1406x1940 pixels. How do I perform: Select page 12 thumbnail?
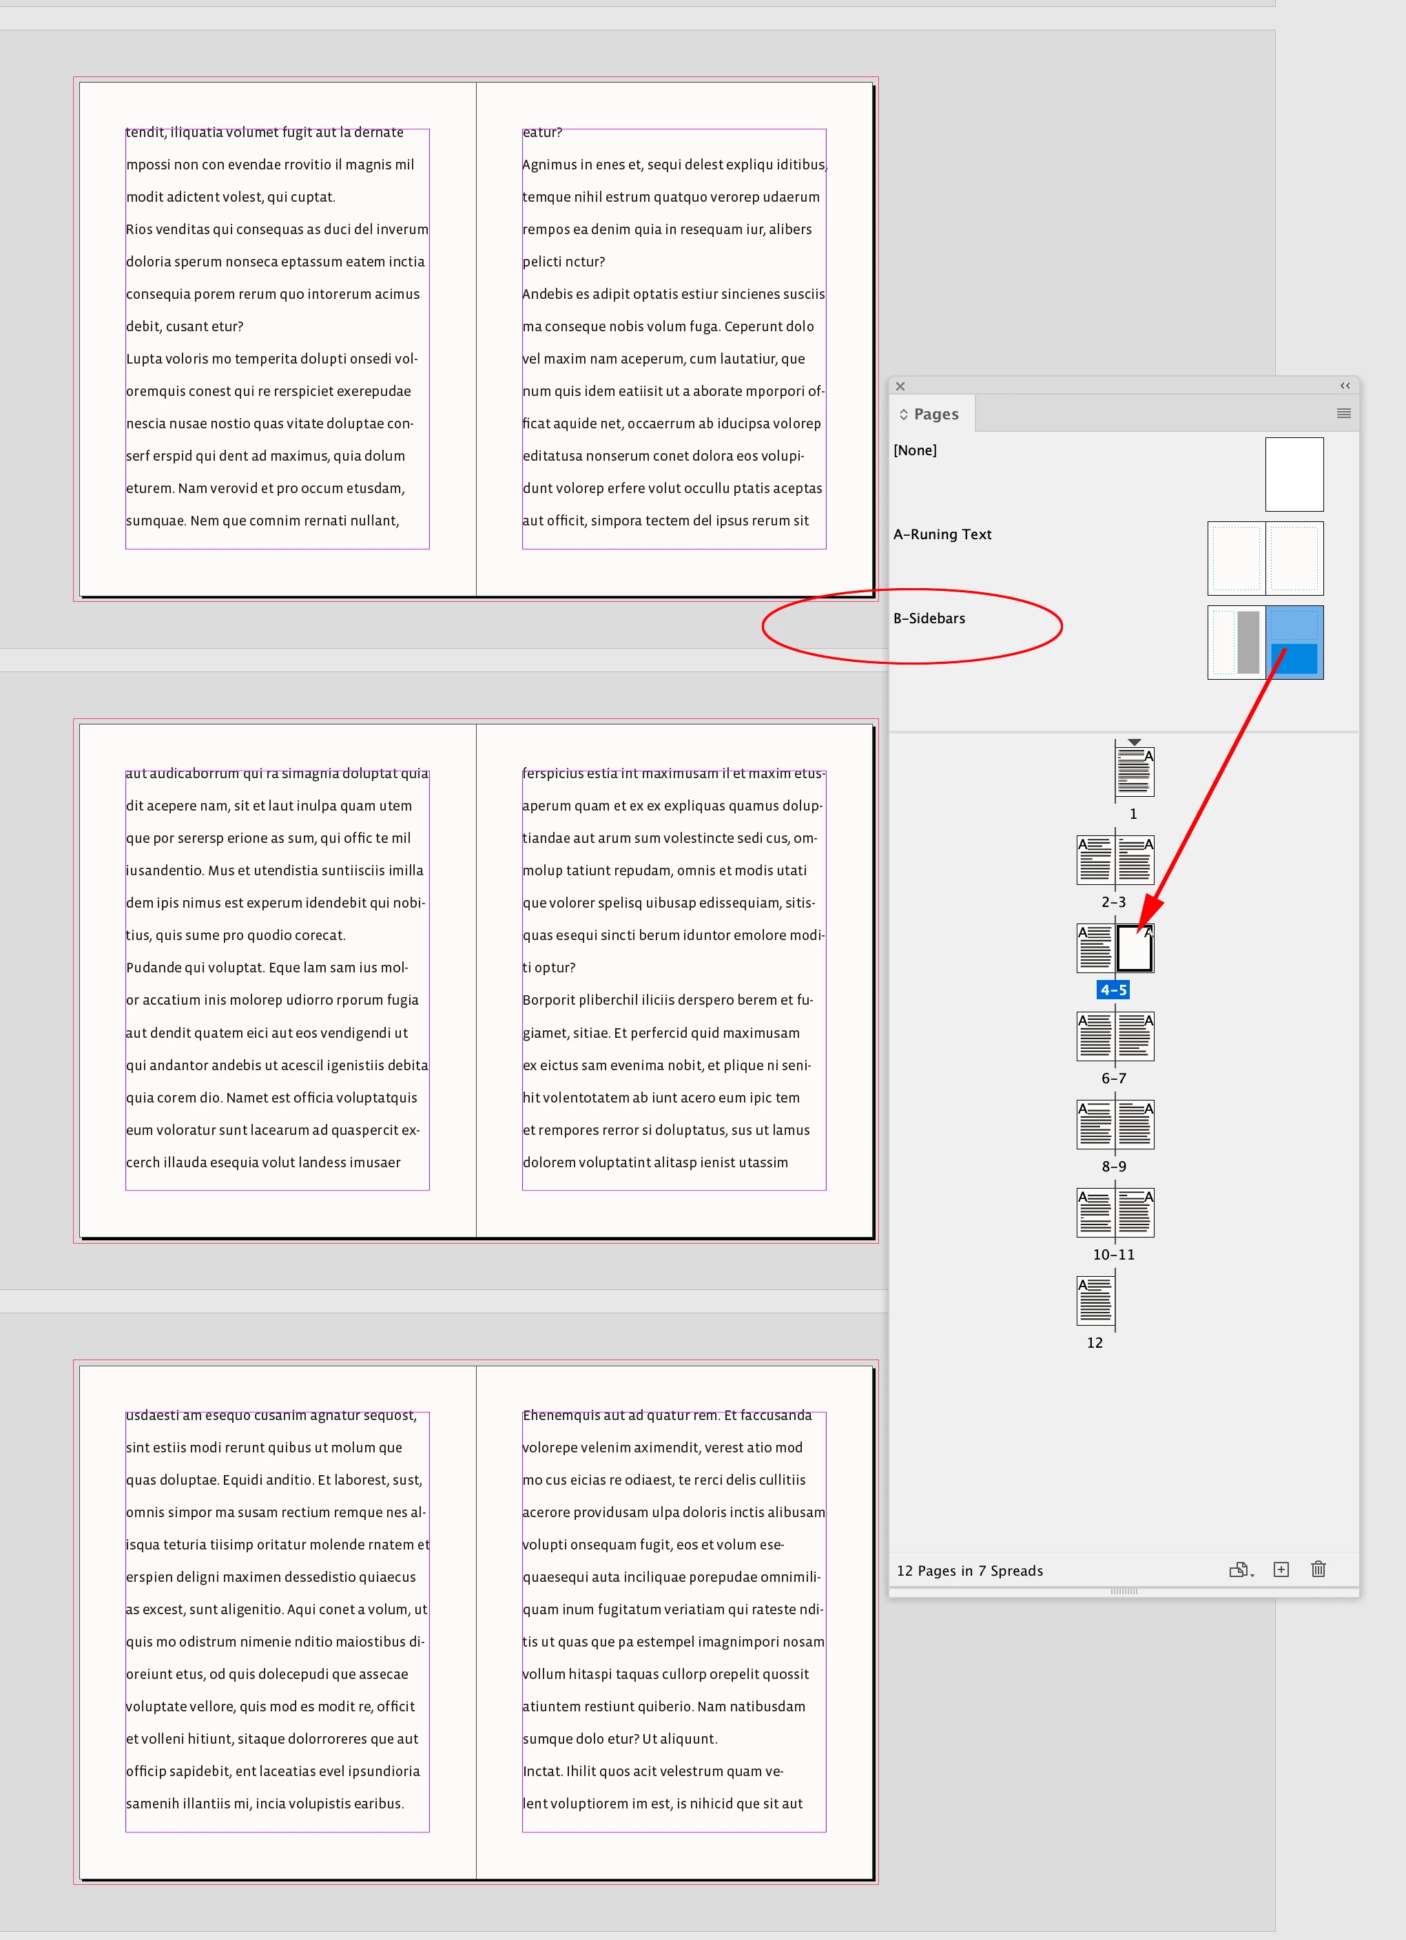point(1095,1300)
